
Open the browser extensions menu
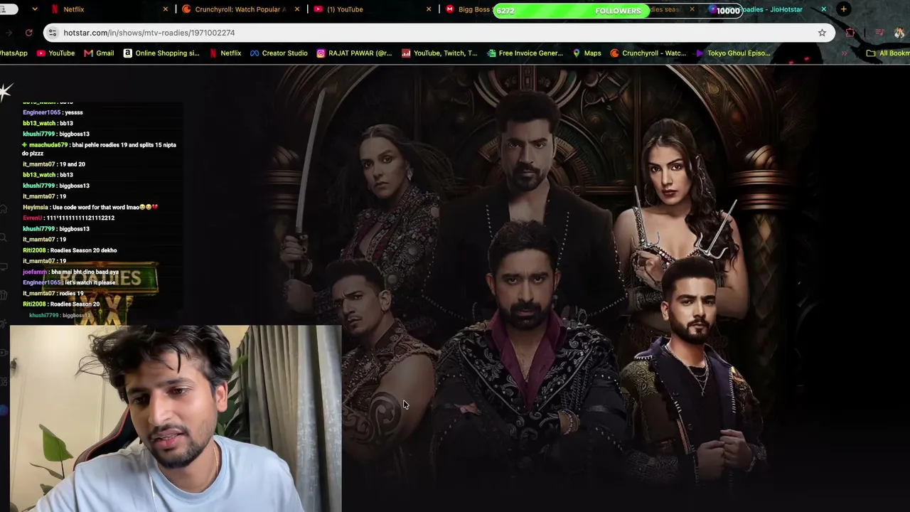[850, 33]
